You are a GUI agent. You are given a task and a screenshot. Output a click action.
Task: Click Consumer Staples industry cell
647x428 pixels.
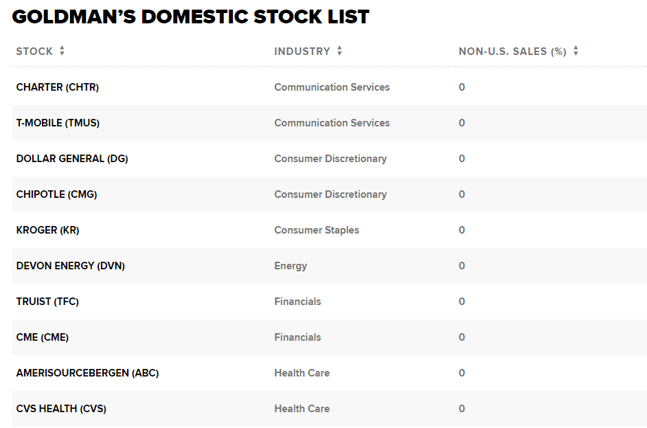click(x=317, y=230)
